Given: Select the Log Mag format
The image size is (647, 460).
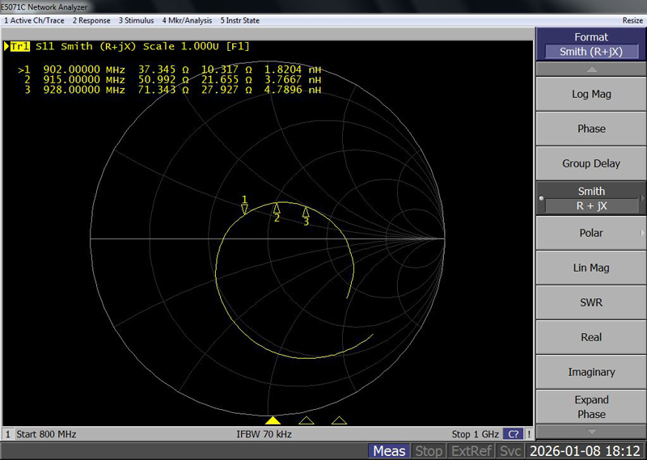Looking at the screenshot, I should click(591, 94).
